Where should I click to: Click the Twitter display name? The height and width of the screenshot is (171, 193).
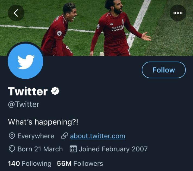pos(28,91)
